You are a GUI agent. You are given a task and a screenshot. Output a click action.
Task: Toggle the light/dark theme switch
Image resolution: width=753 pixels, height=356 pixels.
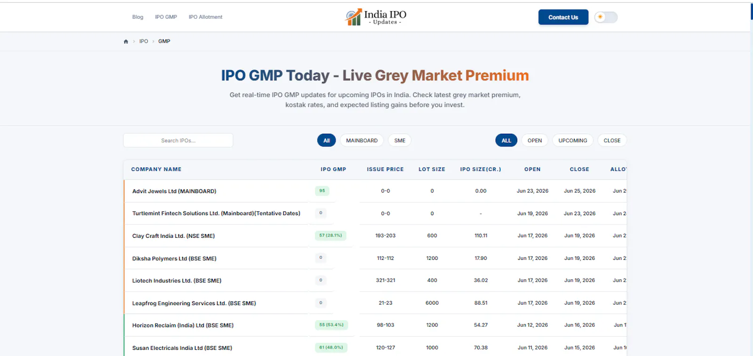click(606, 17)
